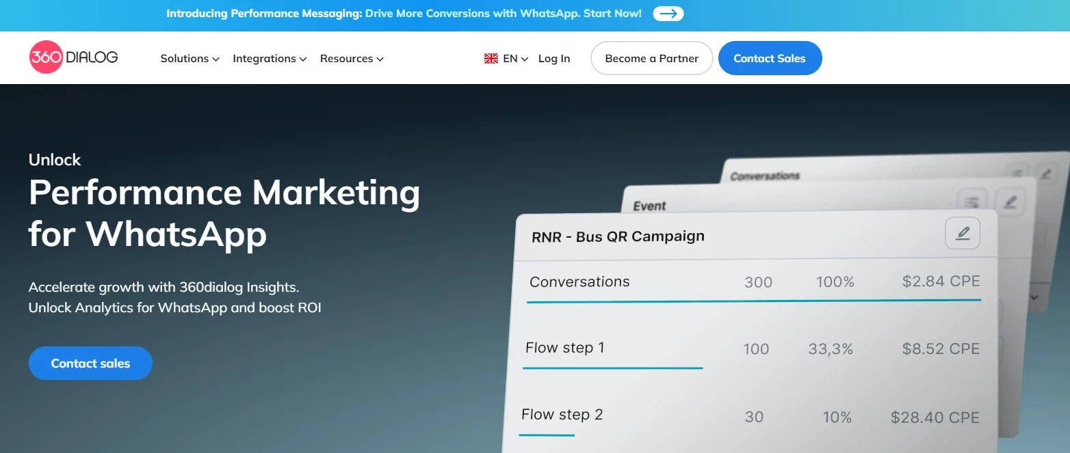Click the UK flag language icon
This screenshot has width=1070, height=453.
pyautogui.click(x=491, y=59)
